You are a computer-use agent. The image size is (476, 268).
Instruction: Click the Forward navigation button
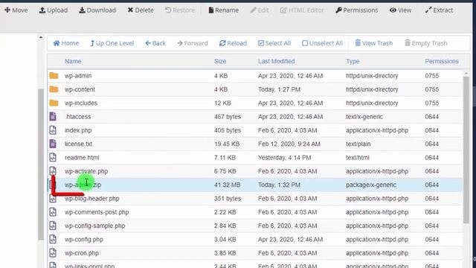pos(193,43)
